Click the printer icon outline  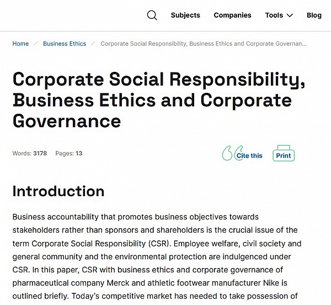pyautogui.click(x=284, y=153)
